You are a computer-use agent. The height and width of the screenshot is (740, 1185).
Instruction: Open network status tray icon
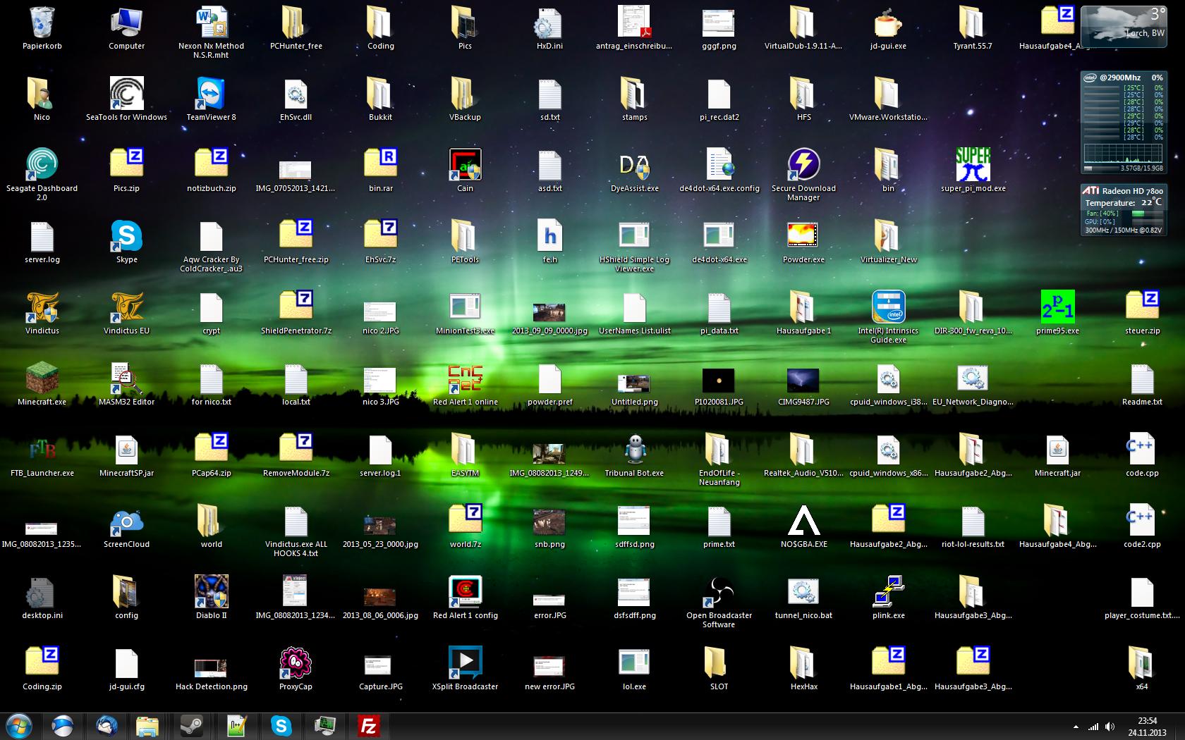[1093, 727]
